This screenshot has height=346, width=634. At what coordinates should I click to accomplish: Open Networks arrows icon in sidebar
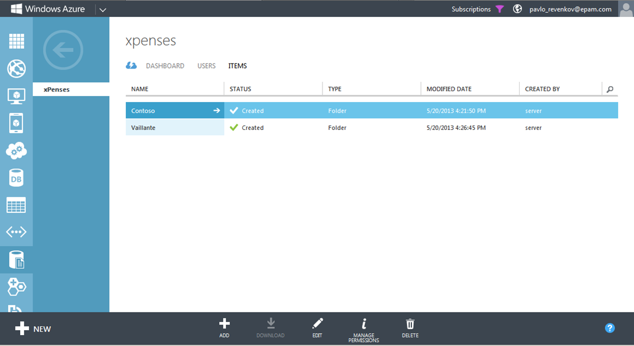coord(16,232)
